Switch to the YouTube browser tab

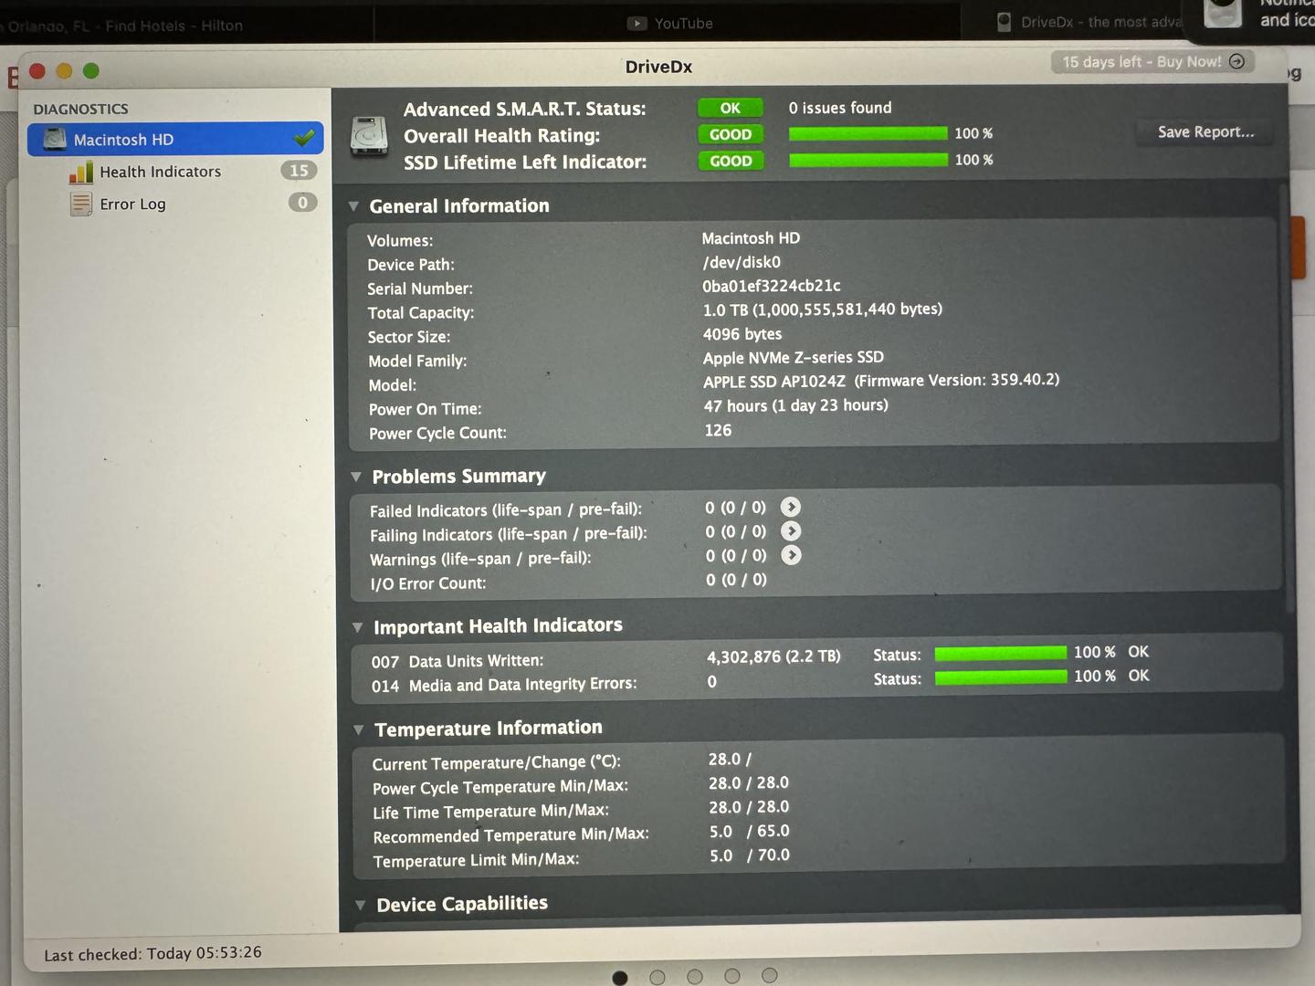coord(668,24)
